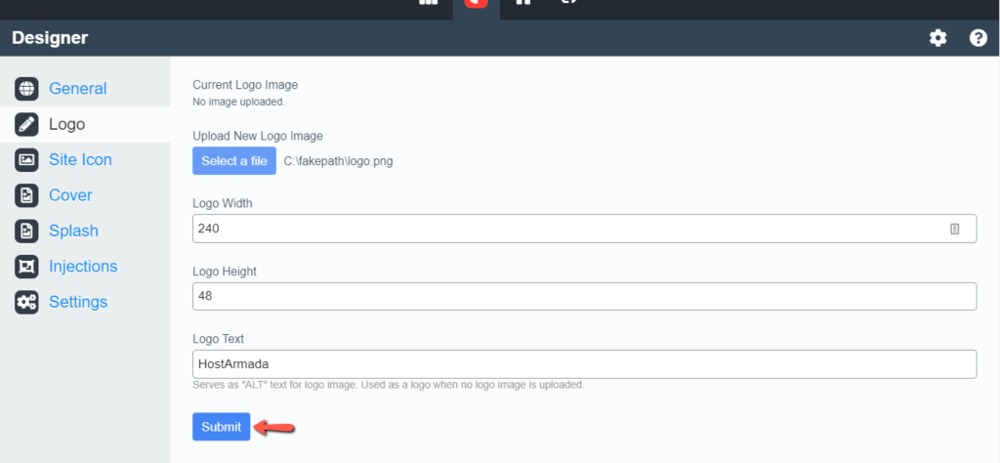Click the C:\fakepath\logo.png file name text
Image resolution: width=1000 pixels, height=463 pixels.
click(338, 161)
